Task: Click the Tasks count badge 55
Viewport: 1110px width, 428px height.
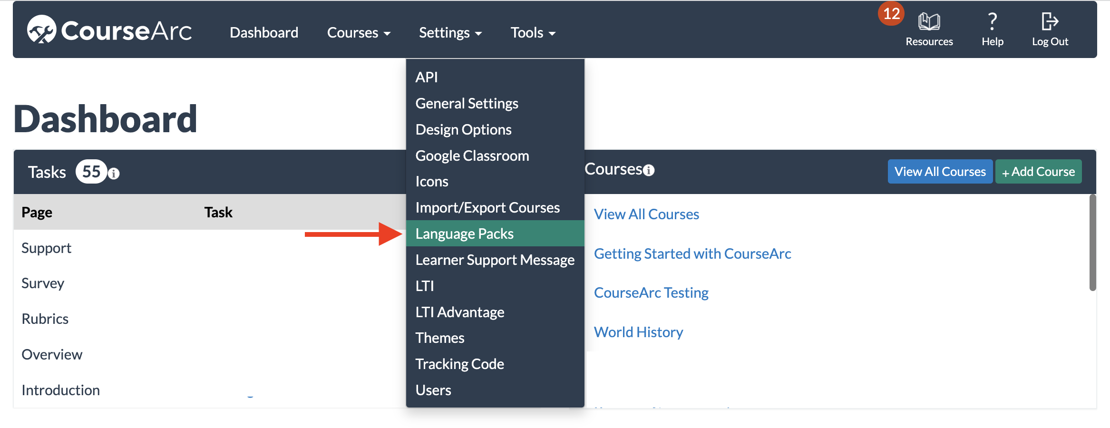Action: point(91,172)
